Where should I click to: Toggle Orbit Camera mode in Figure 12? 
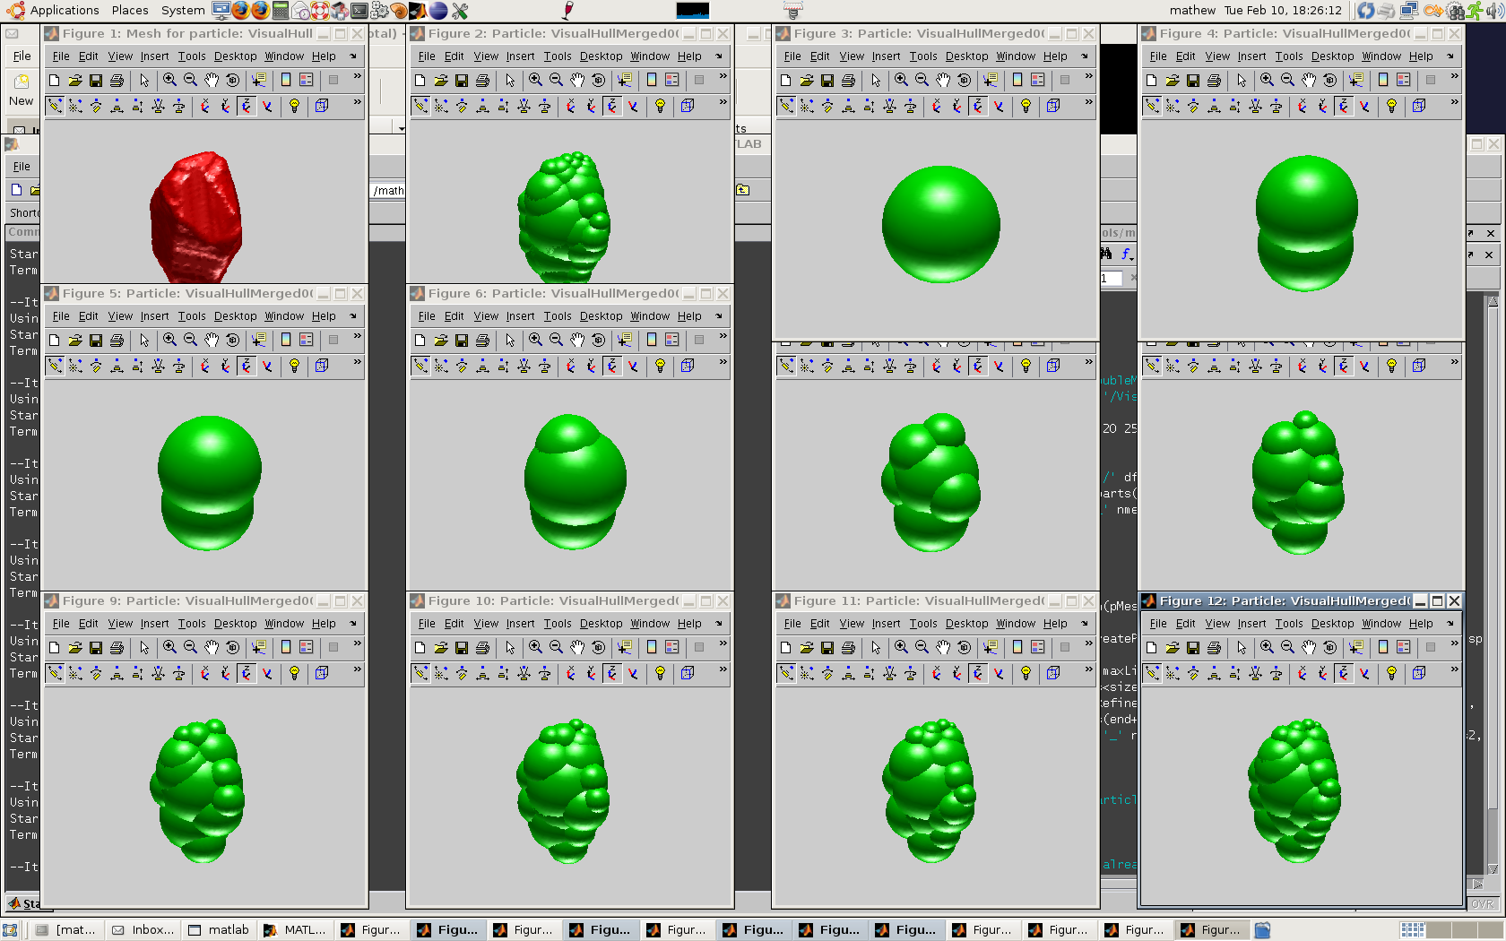pyautogui.click(x=1152, y=673)
